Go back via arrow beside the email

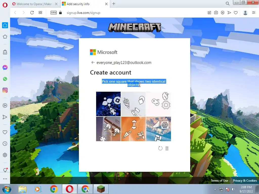93,62
